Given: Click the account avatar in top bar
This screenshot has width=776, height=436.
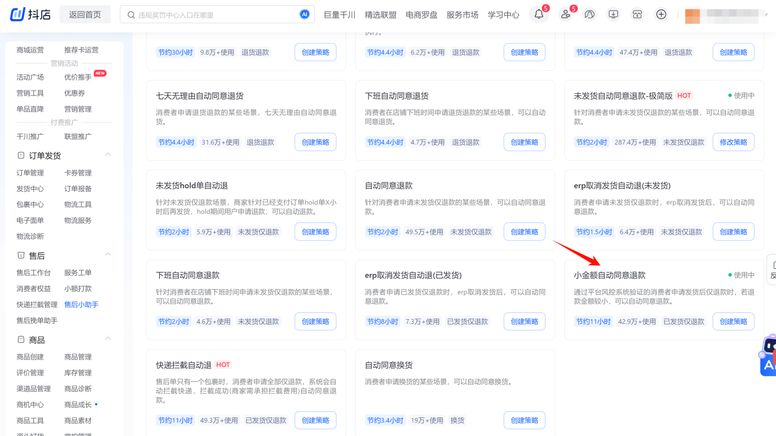Looking at the screenshot, I should (692, 16).
